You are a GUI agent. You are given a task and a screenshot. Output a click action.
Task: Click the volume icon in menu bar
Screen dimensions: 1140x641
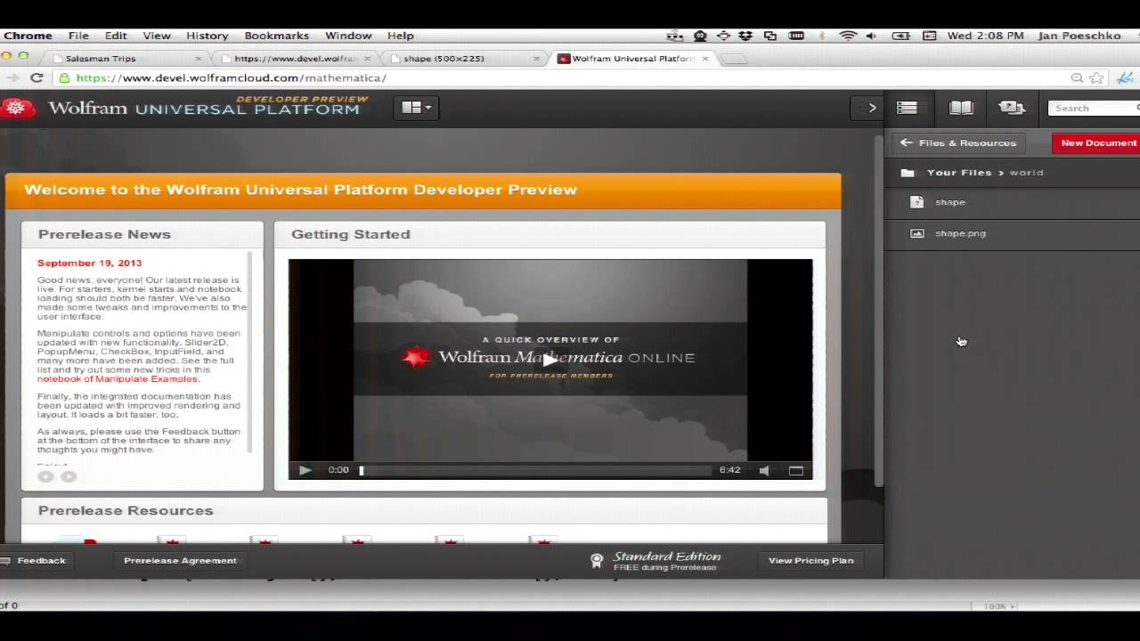pos(871,36)
